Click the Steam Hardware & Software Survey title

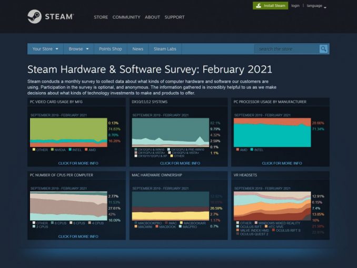(150, 69)
